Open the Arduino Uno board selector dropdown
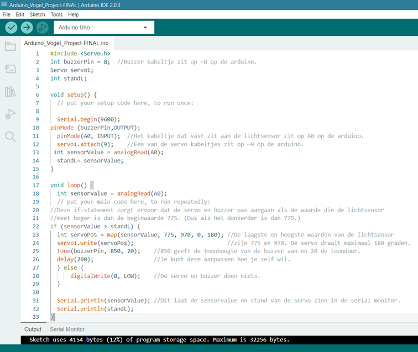418x352 pixels. pyautogui.click(x=104, y=28)
